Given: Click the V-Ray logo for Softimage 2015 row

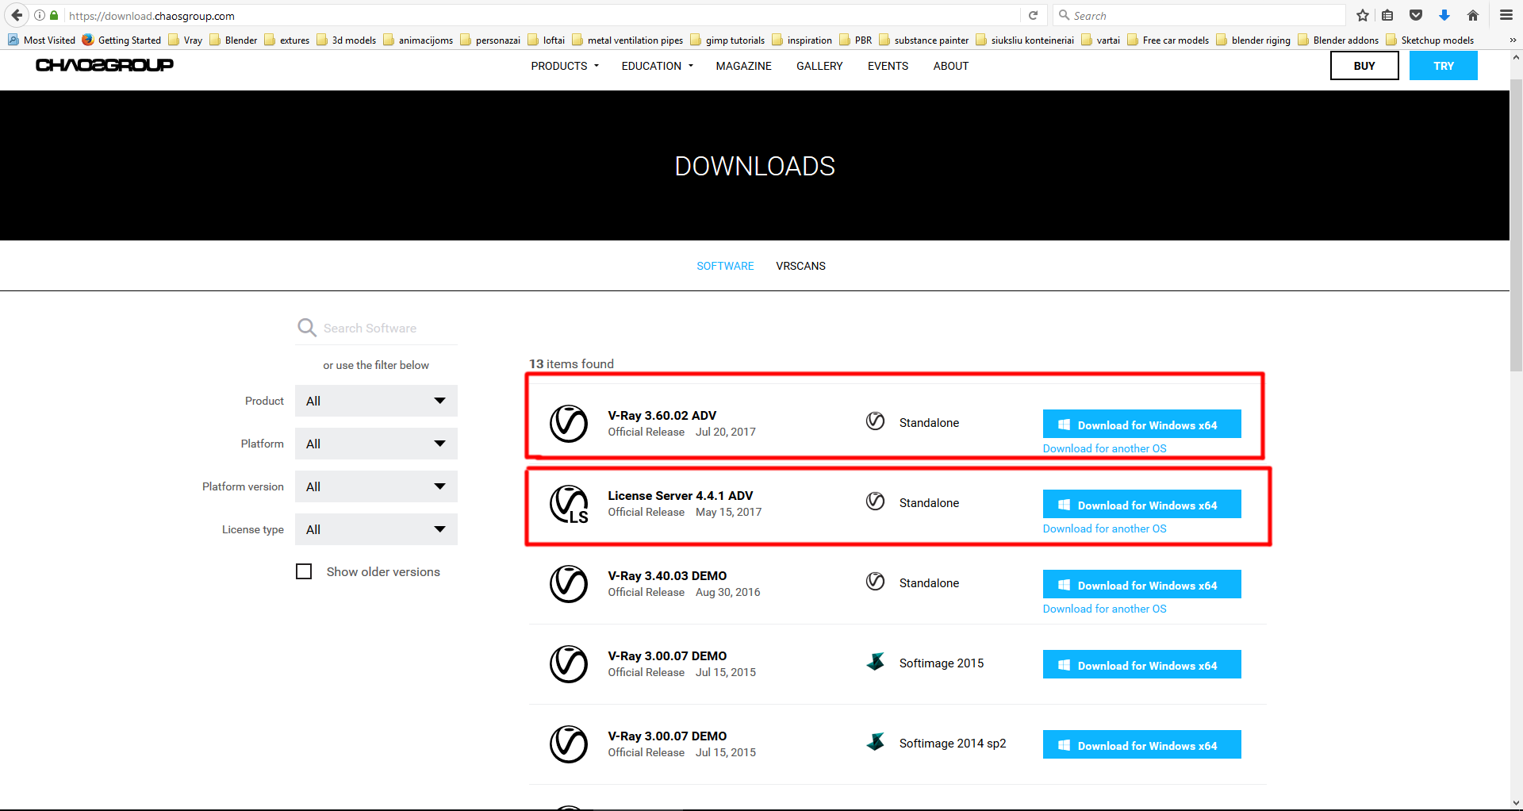Looking at the screenshot, I should (569, 664).
